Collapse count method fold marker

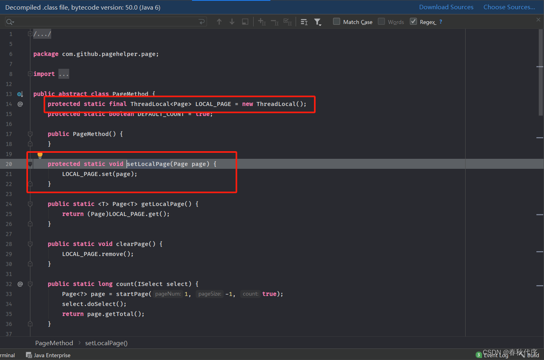click(30, 284)
